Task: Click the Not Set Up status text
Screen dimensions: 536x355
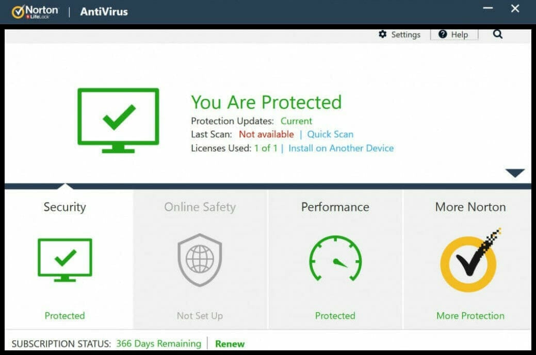Action: tap(200, 316)
